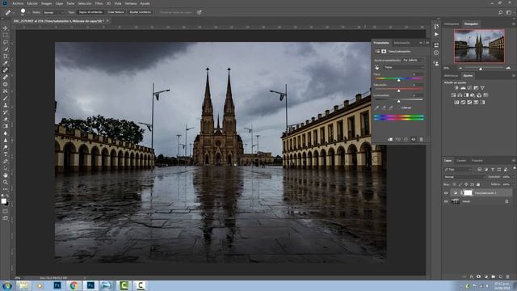Select the masks icon in Properties panel

coord(384,52)
